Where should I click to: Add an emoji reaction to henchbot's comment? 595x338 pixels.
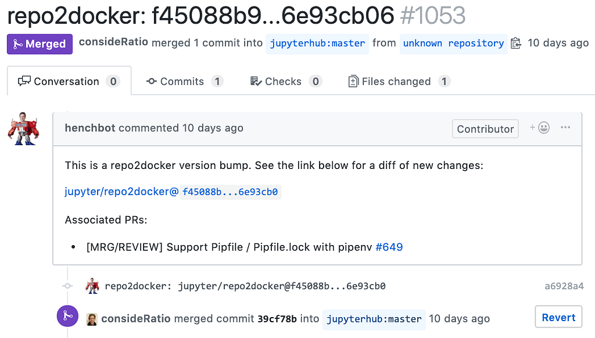point(540,128)
